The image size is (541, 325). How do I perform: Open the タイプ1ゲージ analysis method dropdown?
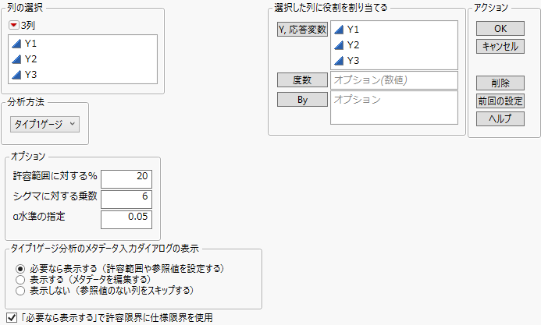45,124
